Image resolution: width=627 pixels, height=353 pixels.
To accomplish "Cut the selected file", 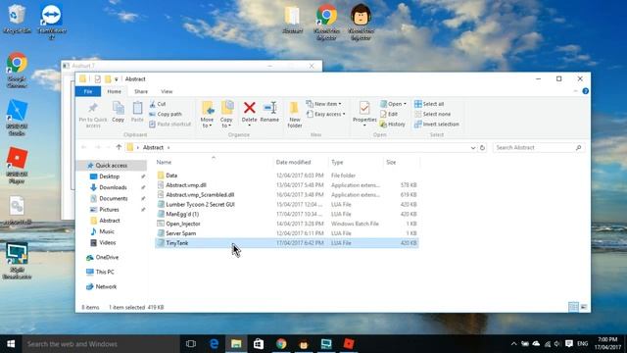I will tap(158, 104).
